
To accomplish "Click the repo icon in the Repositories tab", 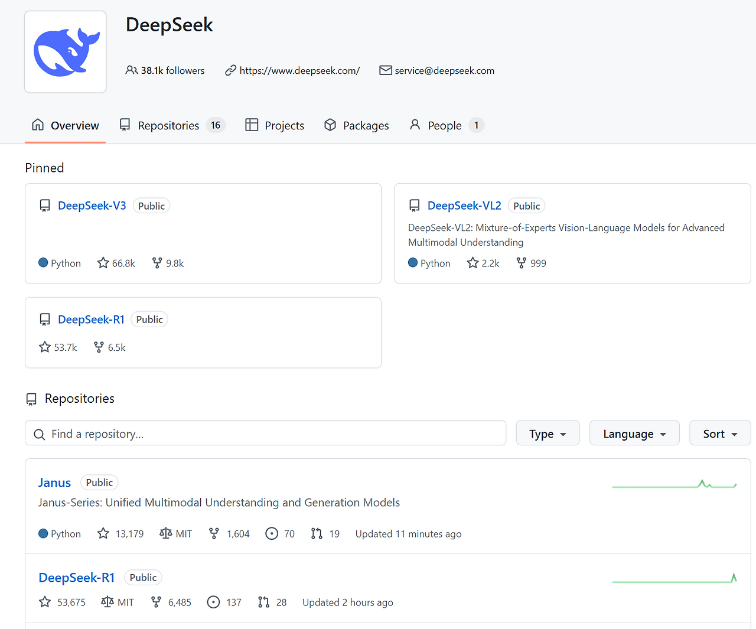I will point(125,125).
